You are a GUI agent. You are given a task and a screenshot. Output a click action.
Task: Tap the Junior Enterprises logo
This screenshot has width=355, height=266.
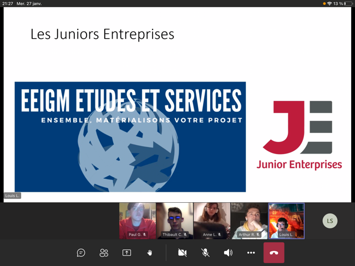299,135
